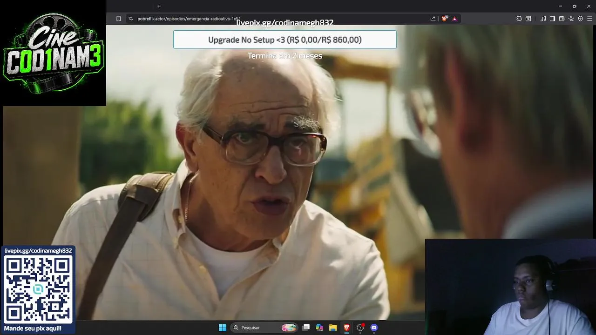Open the Windows Start menu
The image size is (596, 335).
[x=222, y=328]
